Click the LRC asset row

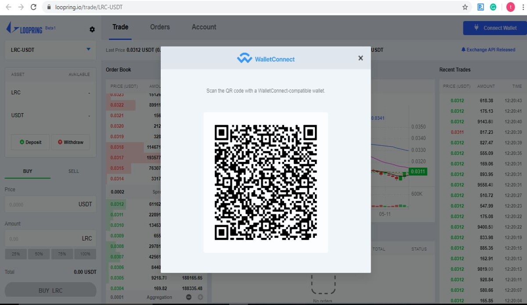(x=51, y=93)
